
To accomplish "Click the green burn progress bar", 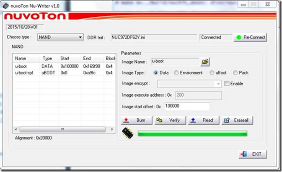I will coord(192,133).
